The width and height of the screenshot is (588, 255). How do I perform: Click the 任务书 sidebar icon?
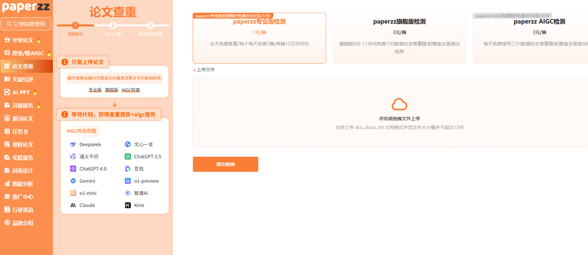pos(7,131)
